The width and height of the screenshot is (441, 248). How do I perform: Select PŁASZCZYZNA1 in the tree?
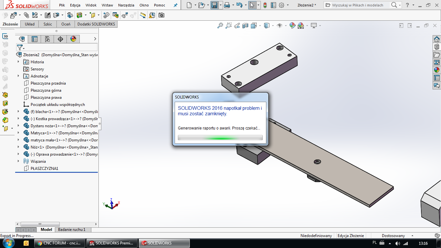click(44, 168)
